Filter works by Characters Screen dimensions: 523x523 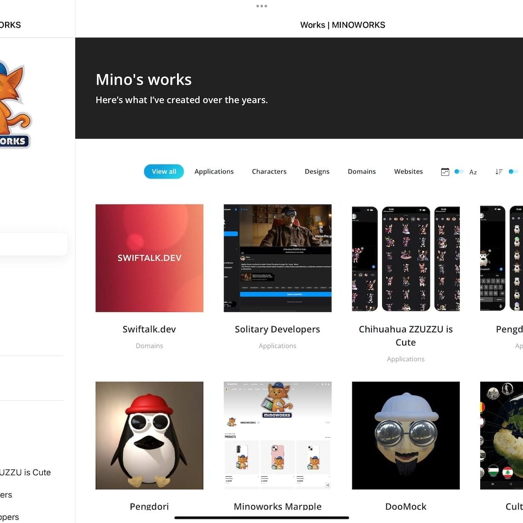click(x=269, y=172)
